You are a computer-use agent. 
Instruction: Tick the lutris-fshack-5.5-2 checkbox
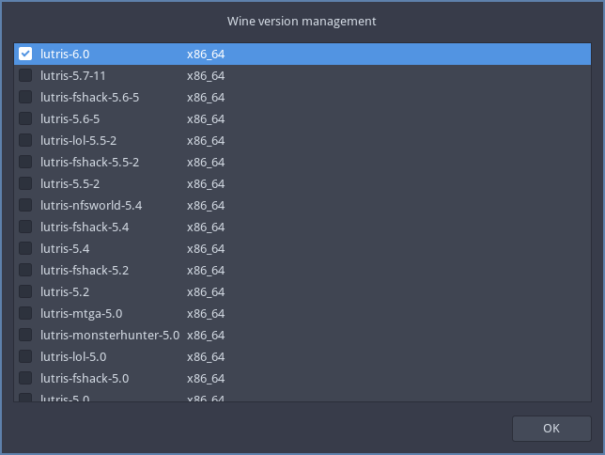[25, 162]
